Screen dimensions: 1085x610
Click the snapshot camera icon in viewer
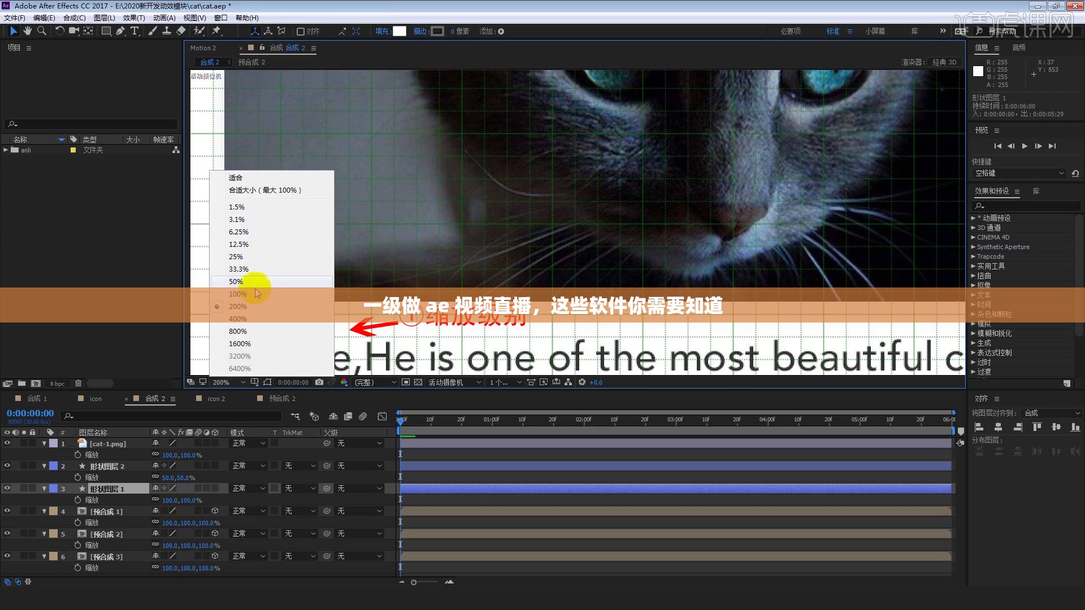coord(319,382)
